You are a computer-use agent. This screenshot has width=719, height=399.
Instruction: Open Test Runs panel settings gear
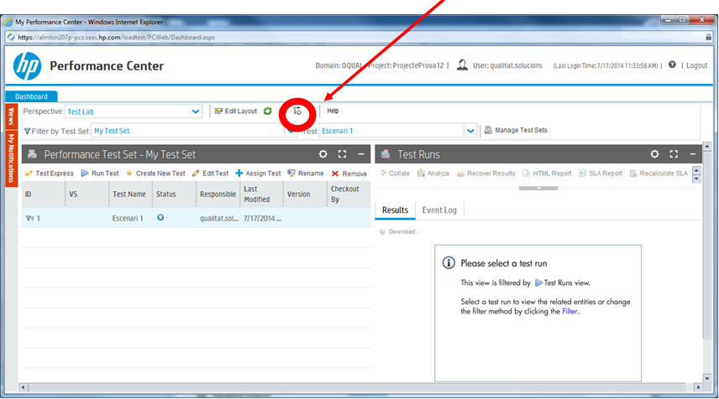pyautogui.click(x=655, y=154)
